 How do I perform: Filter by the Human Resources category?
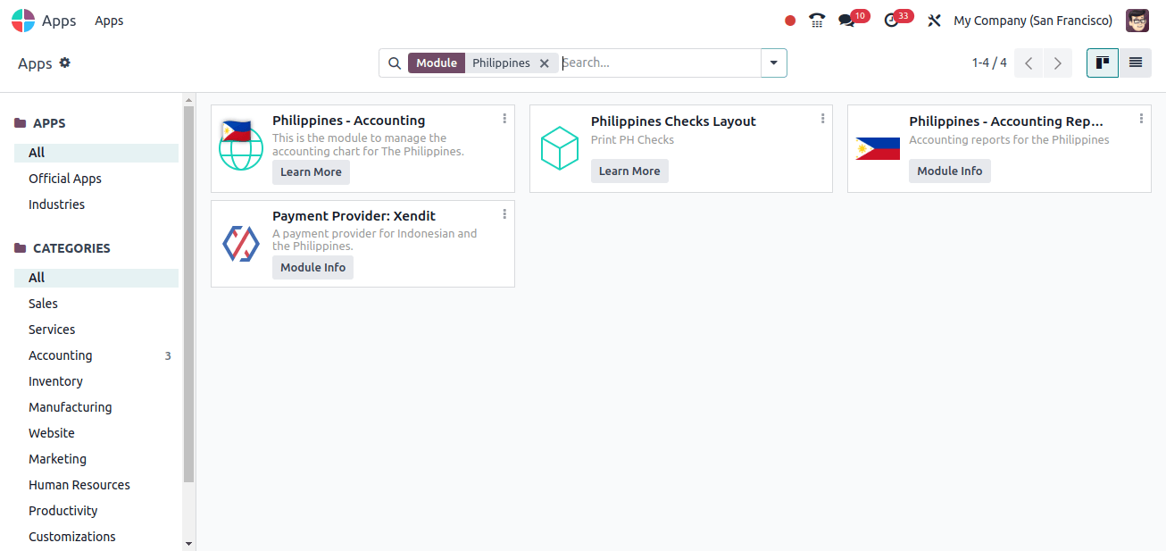pyautogui.click(x=96, y=485)
